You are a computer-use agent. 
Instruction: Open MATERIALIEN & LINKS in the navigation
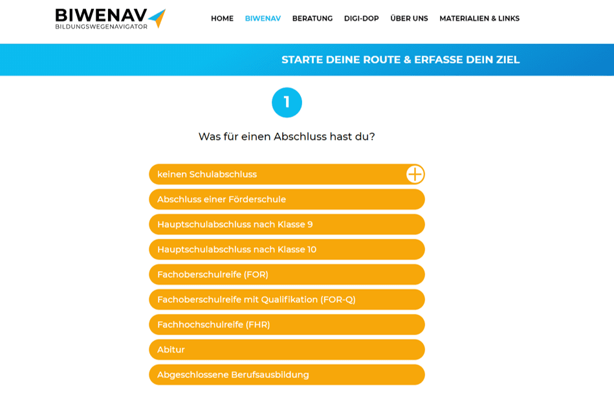point(479,18)
